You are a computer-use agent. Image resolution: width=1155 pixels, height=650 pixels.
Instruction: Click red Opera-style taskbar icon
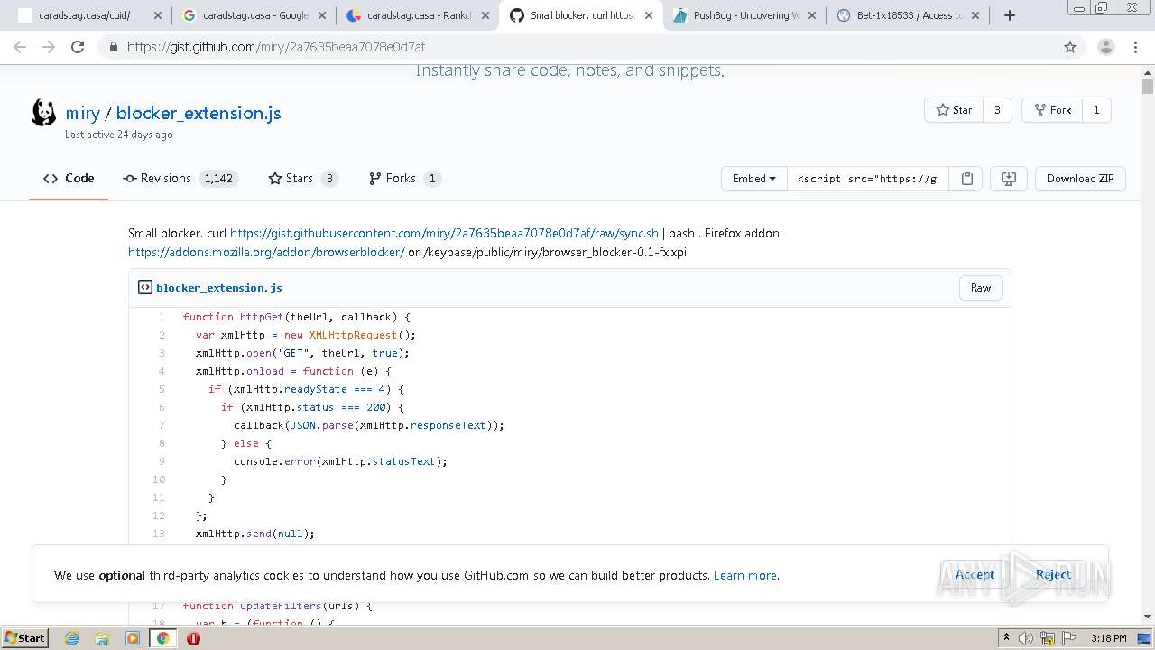point(193,638)
